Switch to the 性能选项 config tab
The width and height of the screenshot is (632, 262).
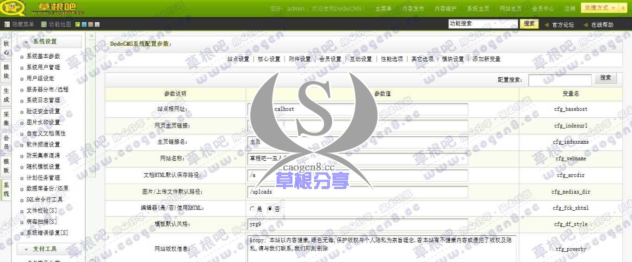coord(392,59)
